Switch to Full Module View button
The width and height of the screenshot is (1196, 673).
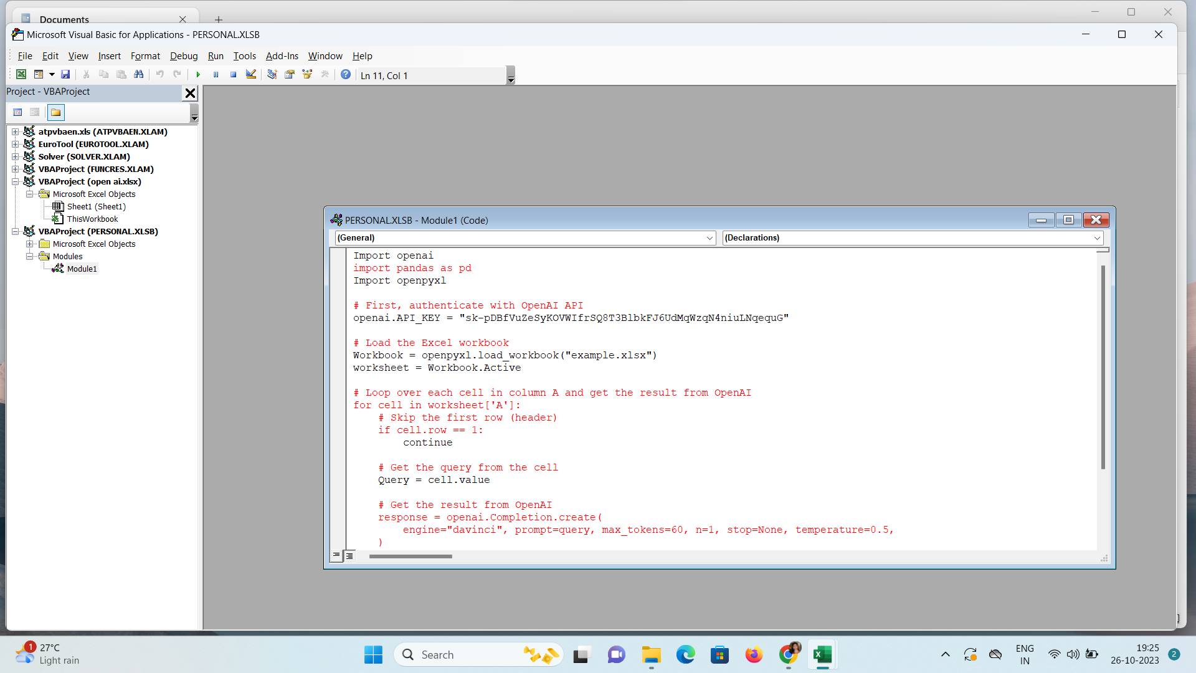point(349,556)
